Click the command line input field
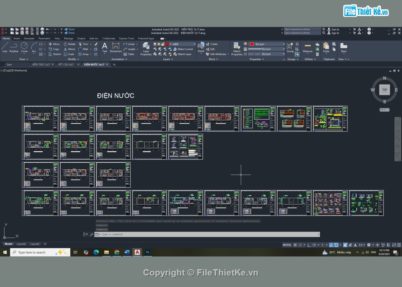Screen dimensions: 402x287 [x=207, y=234]
